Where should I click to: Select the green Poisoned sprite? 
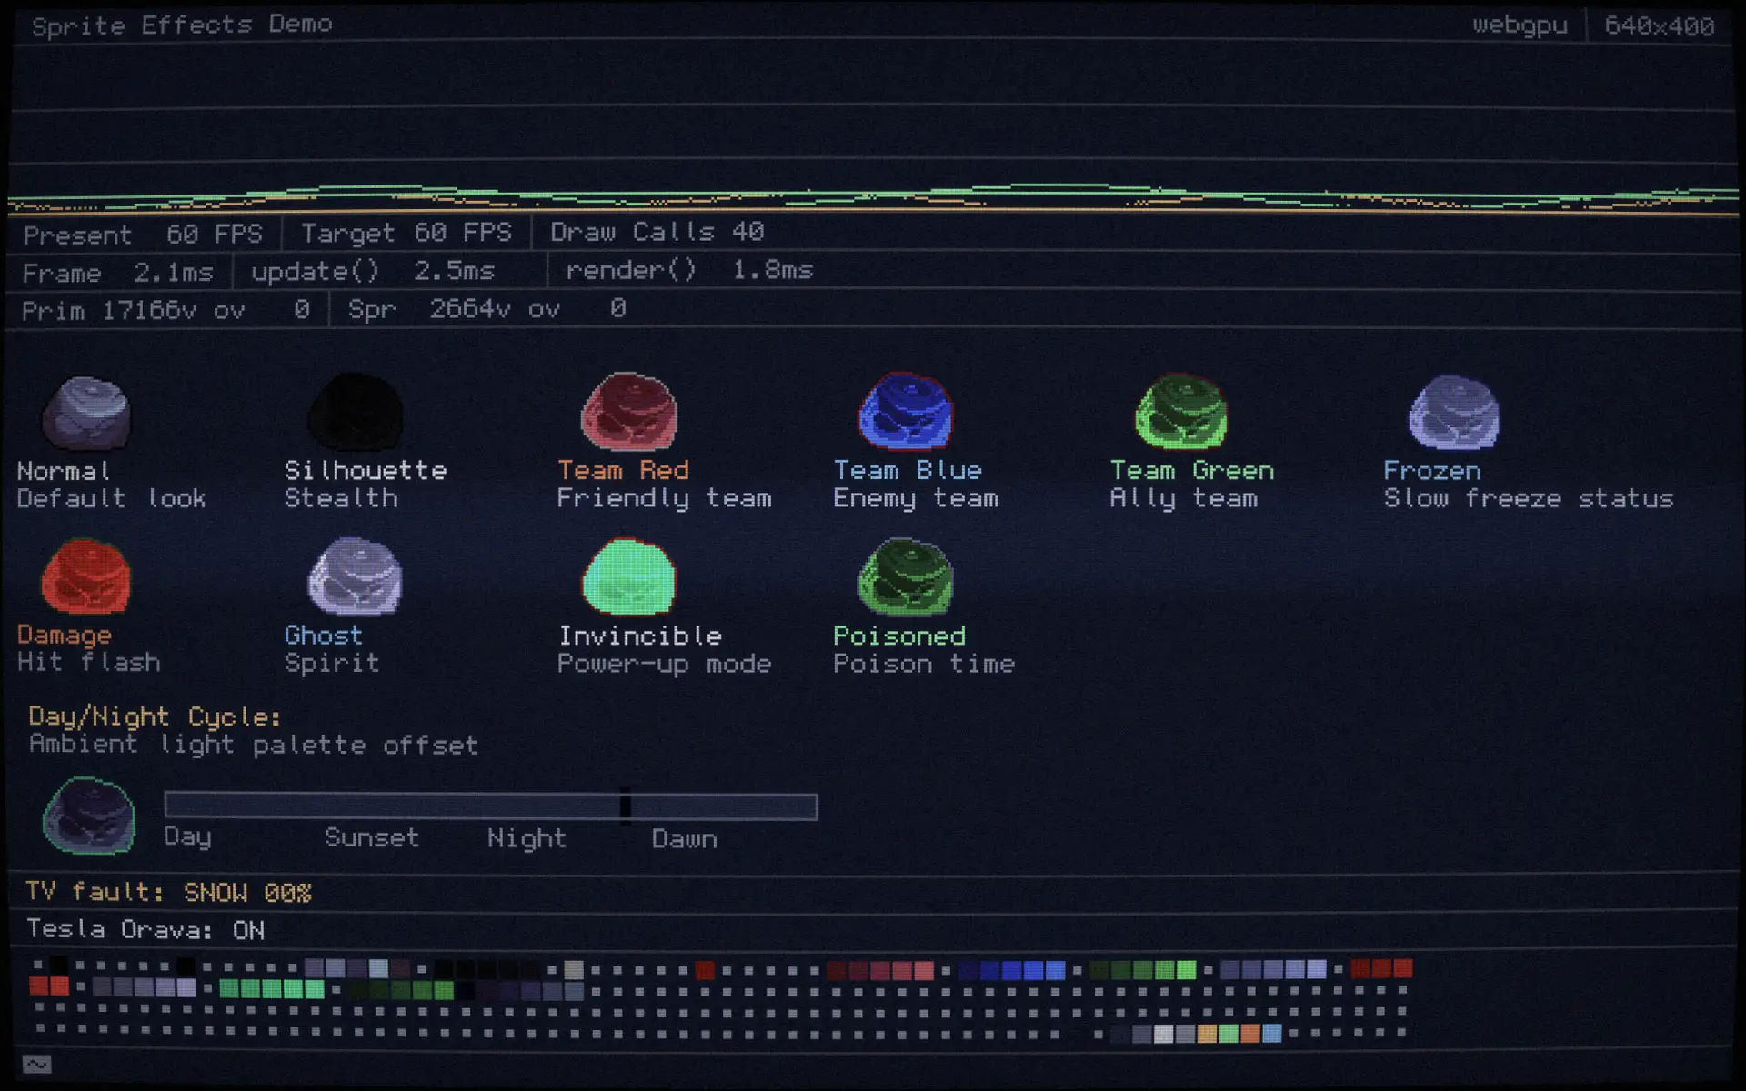(x=906, y=577)
